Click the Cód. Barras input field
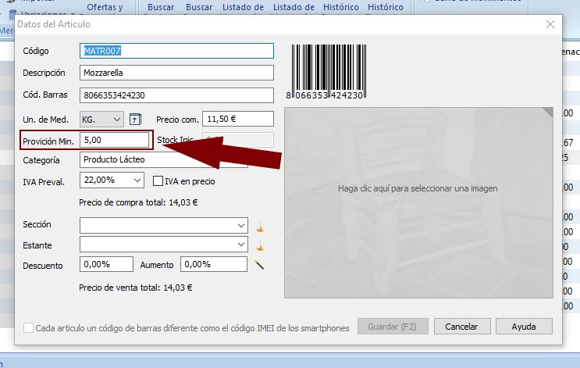This screenshot has height=368, width=580. pyautogui.click(x=177, y=95)
